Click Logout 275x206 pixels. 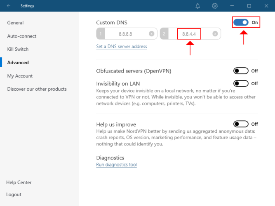click(x=14, y=194)
